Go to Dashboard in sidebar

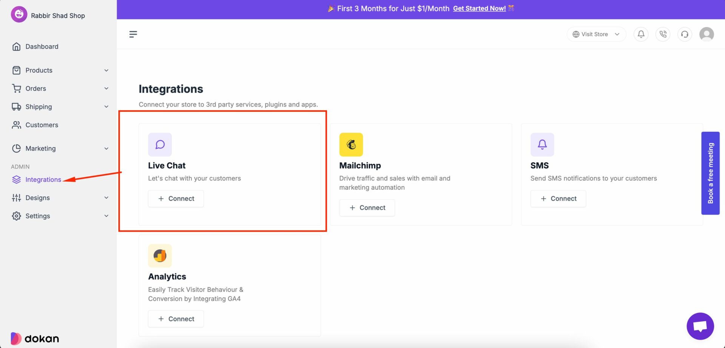42,47
